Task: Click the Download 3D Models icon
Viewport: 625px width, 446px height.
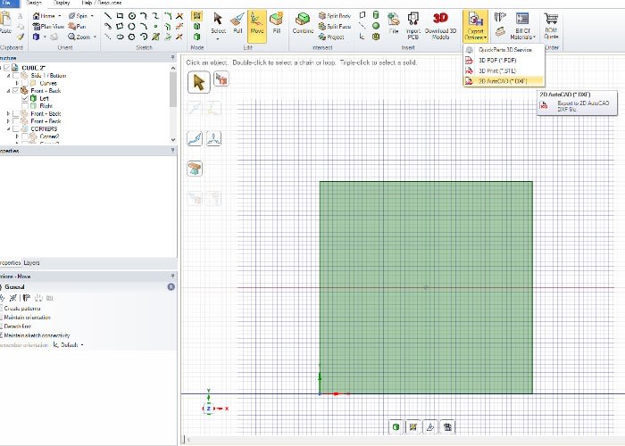Action: point(440,25)
